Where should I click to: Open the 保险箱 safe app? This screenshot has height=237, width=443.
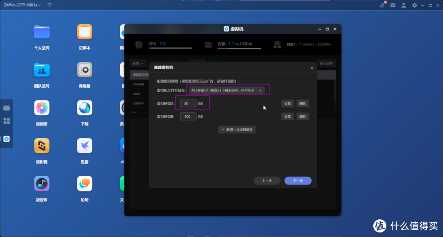(x=84, y=70)
